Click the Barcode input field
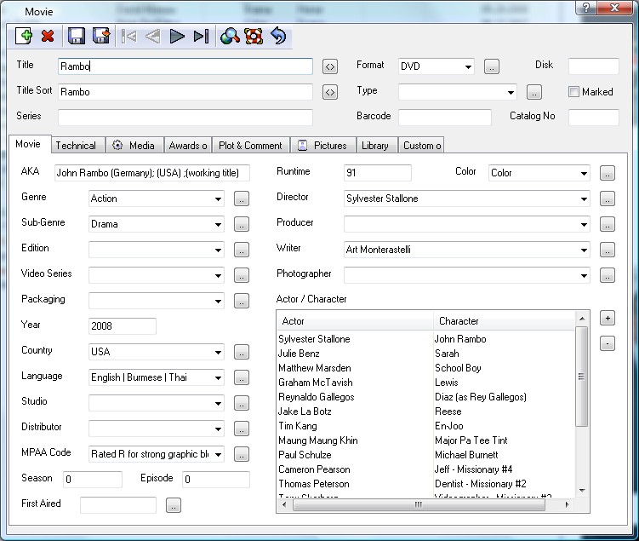 pos(445,118)
